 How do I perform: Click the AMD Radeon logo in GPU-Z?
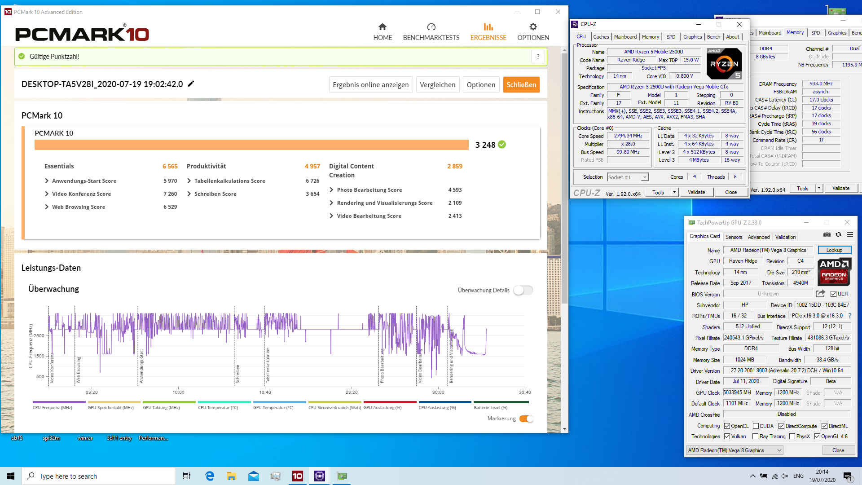pos(834,272)
